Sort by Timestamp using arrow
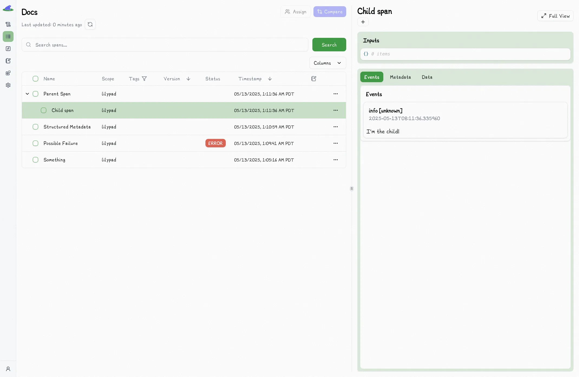The width and height of the screenshot is (579, 377). [x=270, y=79]
